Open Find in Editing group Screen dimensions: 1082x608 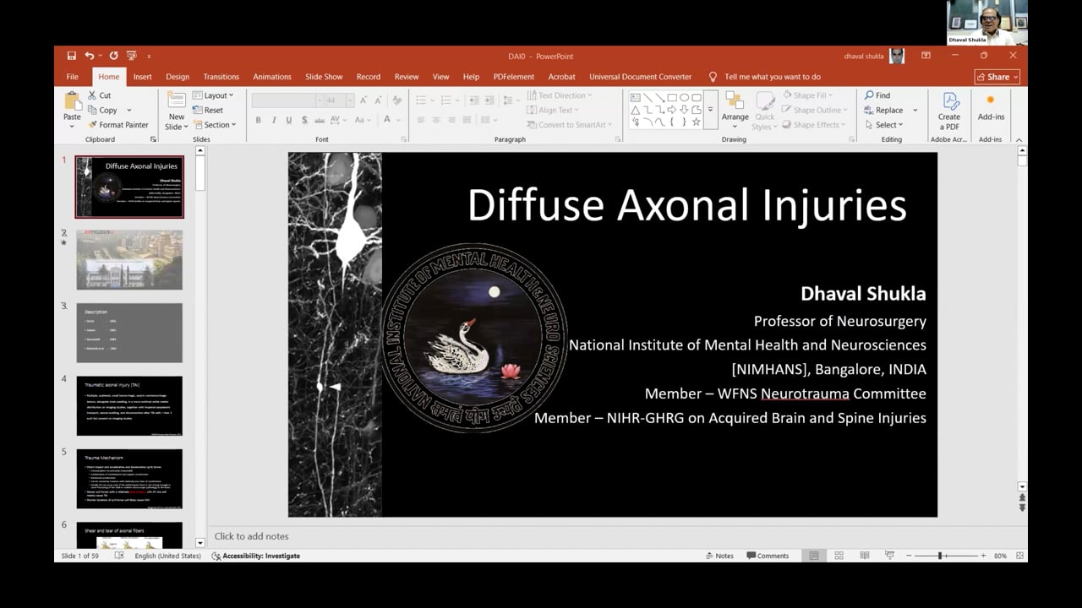click(877, 95)
